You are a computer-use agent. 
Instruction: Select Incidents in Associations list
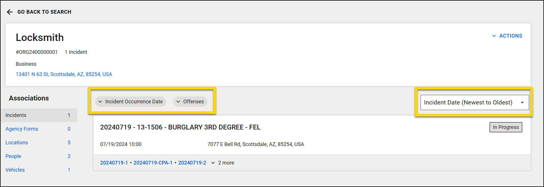coord(16,115)
